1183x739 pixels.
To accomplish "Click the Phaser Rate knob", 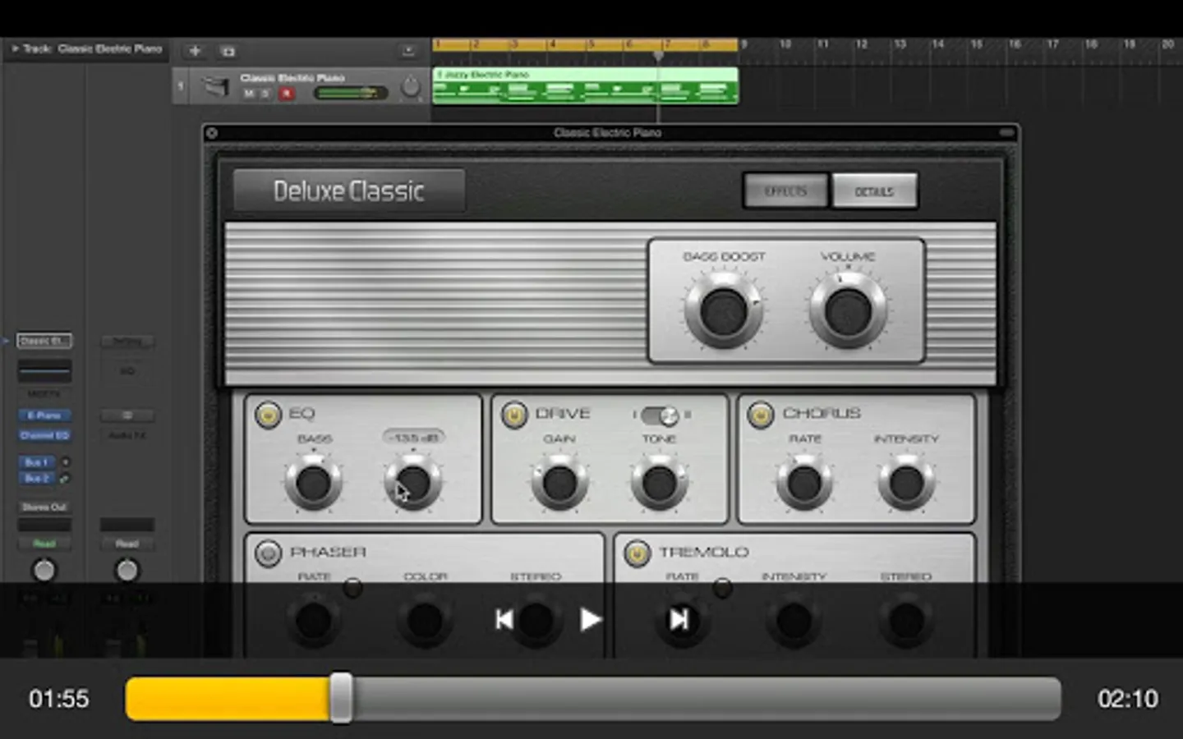I will pos(313,621).
